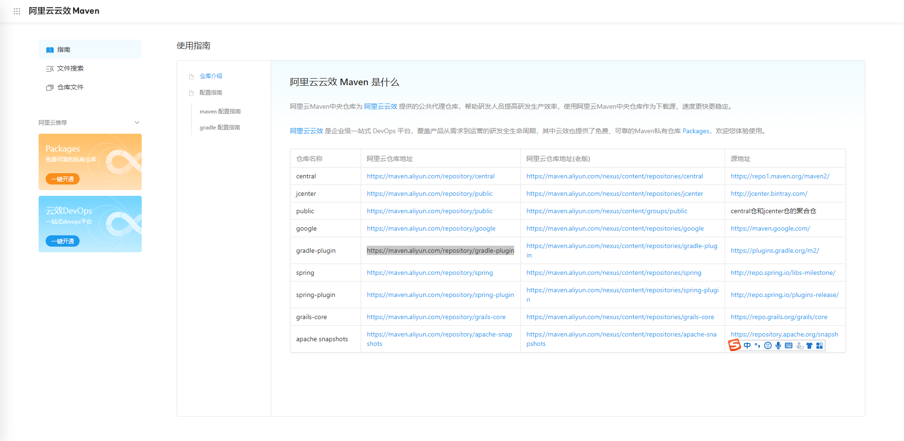Open 文件搜索 in the left sidebar

(90, 68)
